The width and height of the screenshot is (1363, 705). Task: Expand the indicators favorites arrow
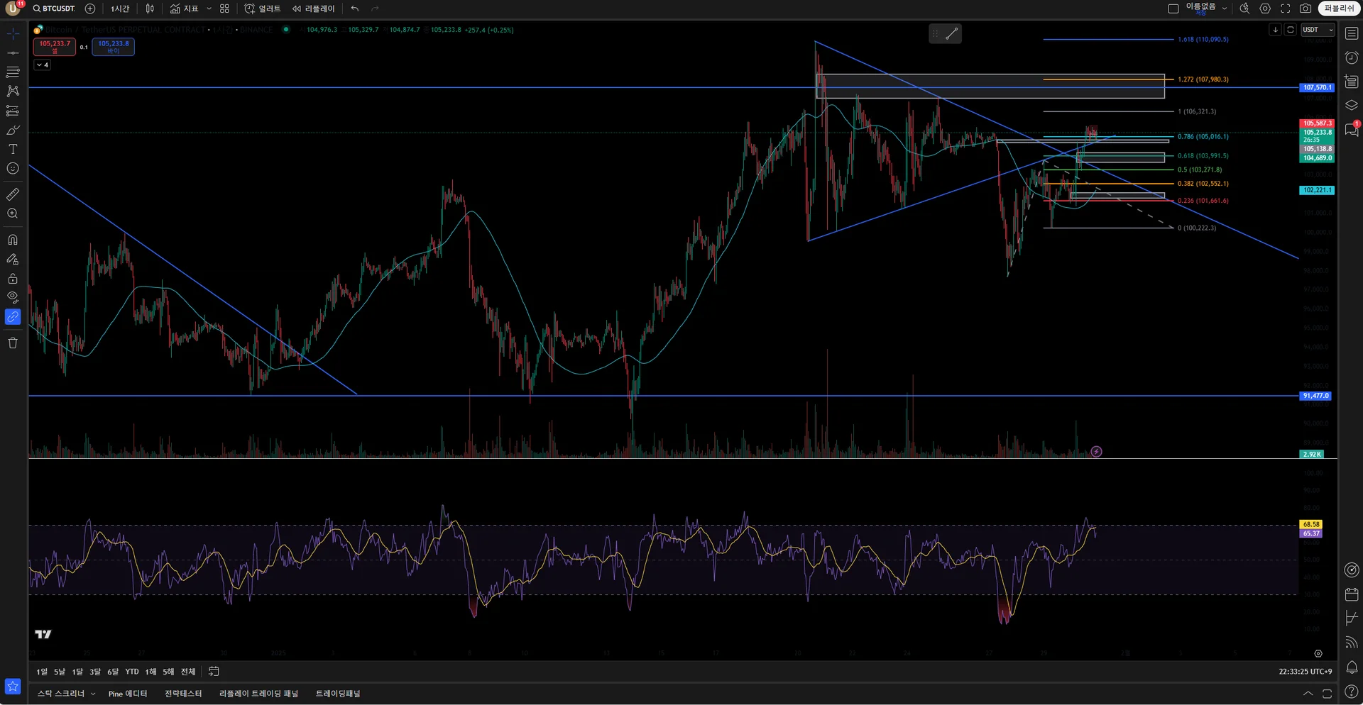tap(209, 9)
